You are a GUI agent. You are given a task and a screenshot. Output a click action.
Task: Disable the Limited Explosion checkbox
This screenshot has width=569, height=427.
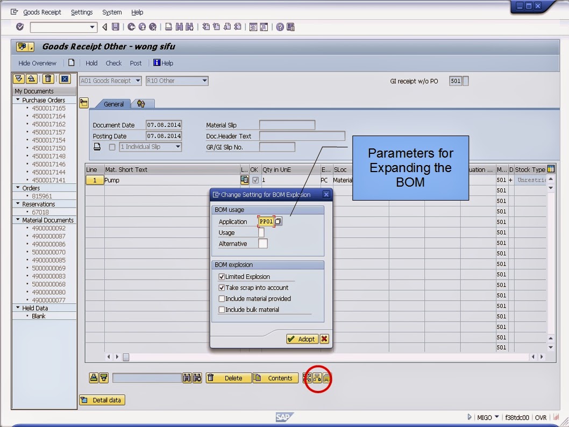tap(223, 277)
